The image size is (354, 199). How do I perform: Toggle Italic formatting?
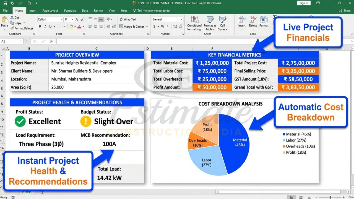click(x=45, y=27)
